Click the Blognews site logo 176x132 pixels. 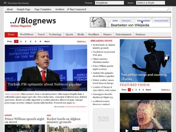[x=33, y=22]
